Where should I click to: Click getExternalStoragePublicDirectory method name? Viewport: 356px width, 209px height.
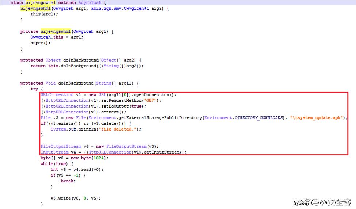[x=160, y=118]
